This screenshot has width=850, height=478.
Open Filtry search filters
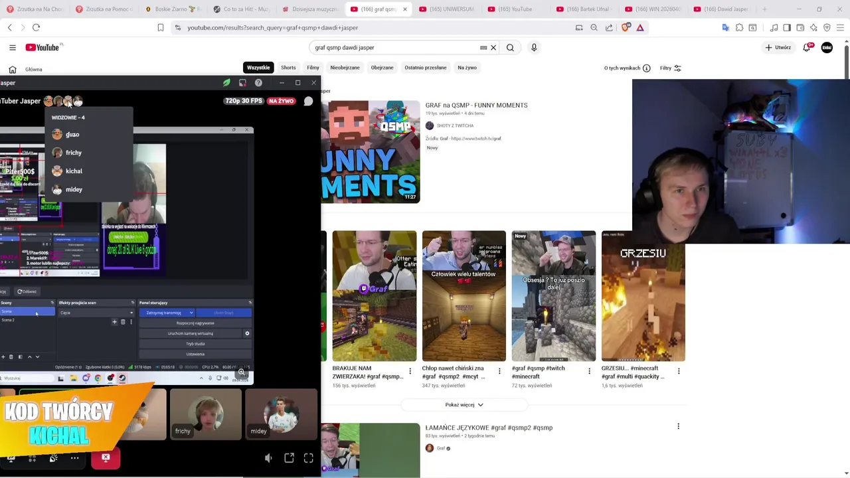671,68
